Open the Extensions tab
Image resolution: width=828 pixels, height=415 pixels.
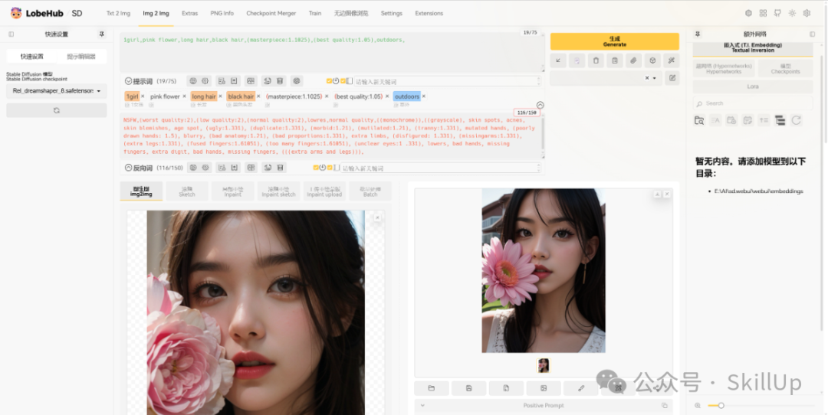click(x=429, y=13)
